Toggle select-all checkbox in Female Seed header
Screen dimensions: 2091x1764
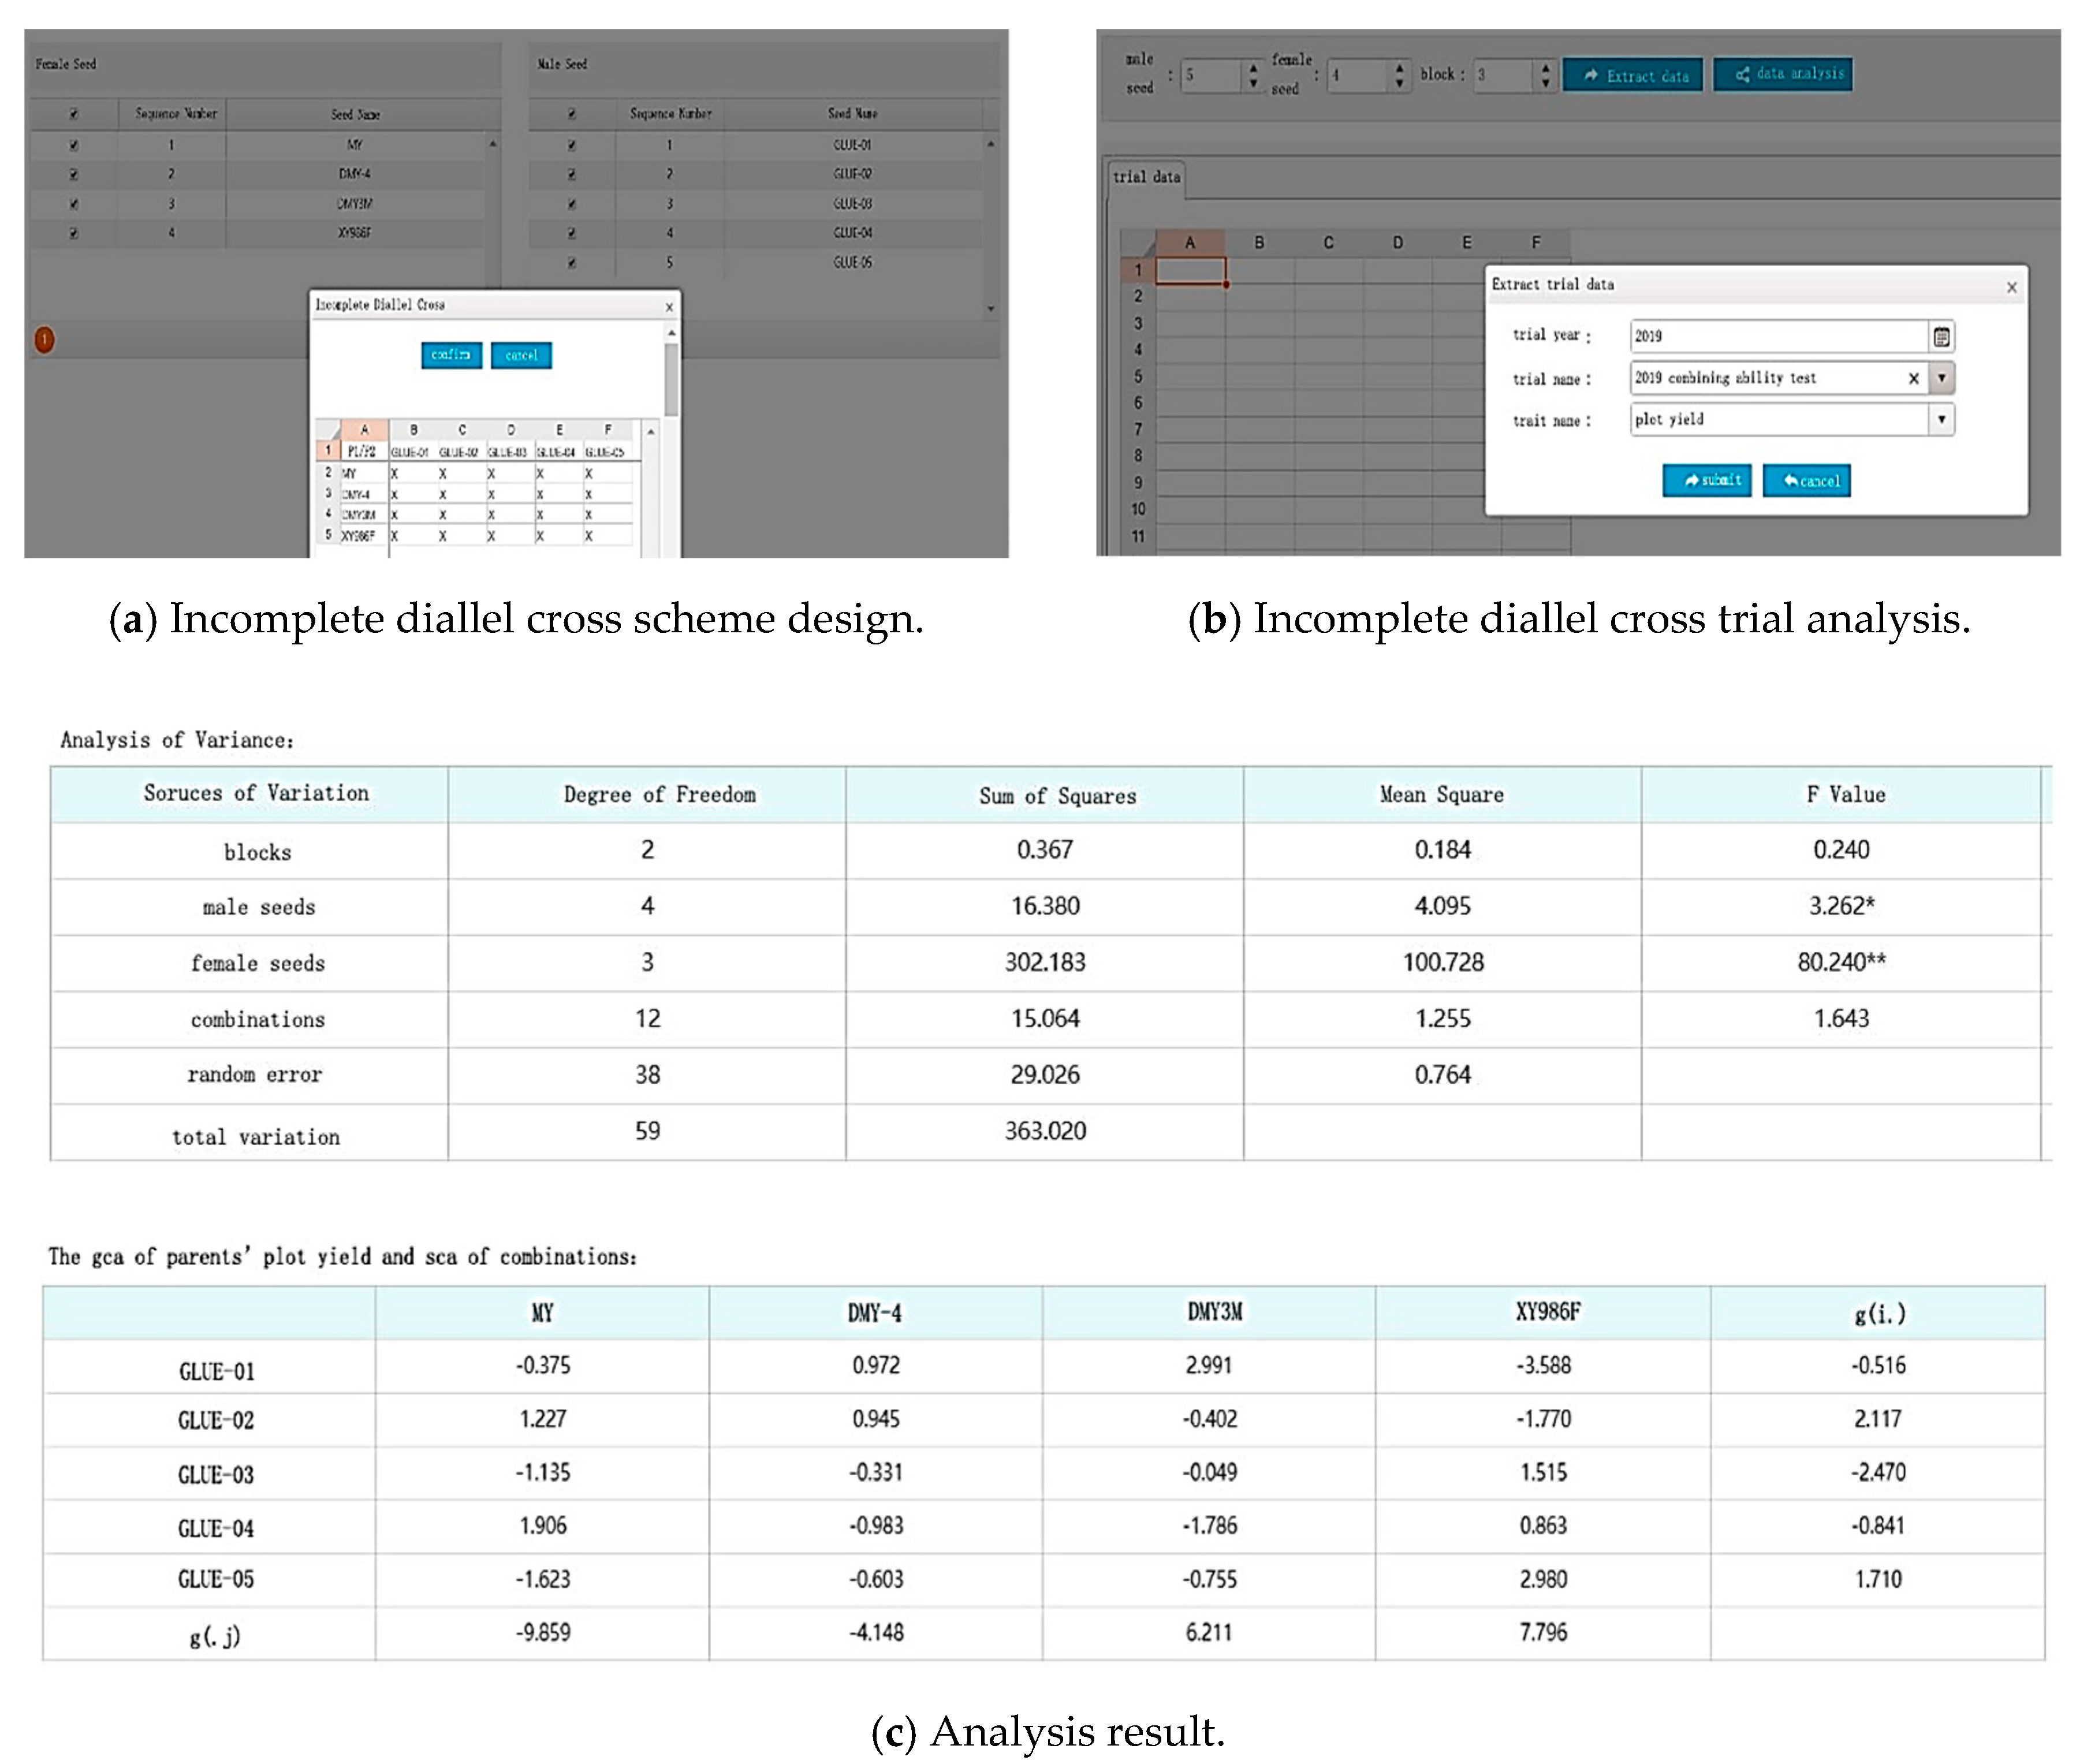tap(74, 114)
